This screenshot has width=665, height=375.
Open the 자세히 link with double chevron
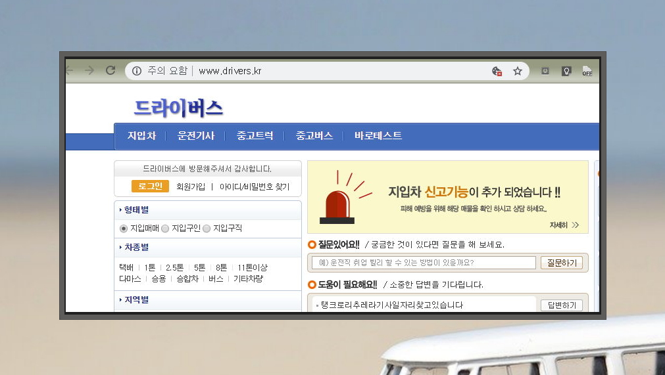pos(564,225)
